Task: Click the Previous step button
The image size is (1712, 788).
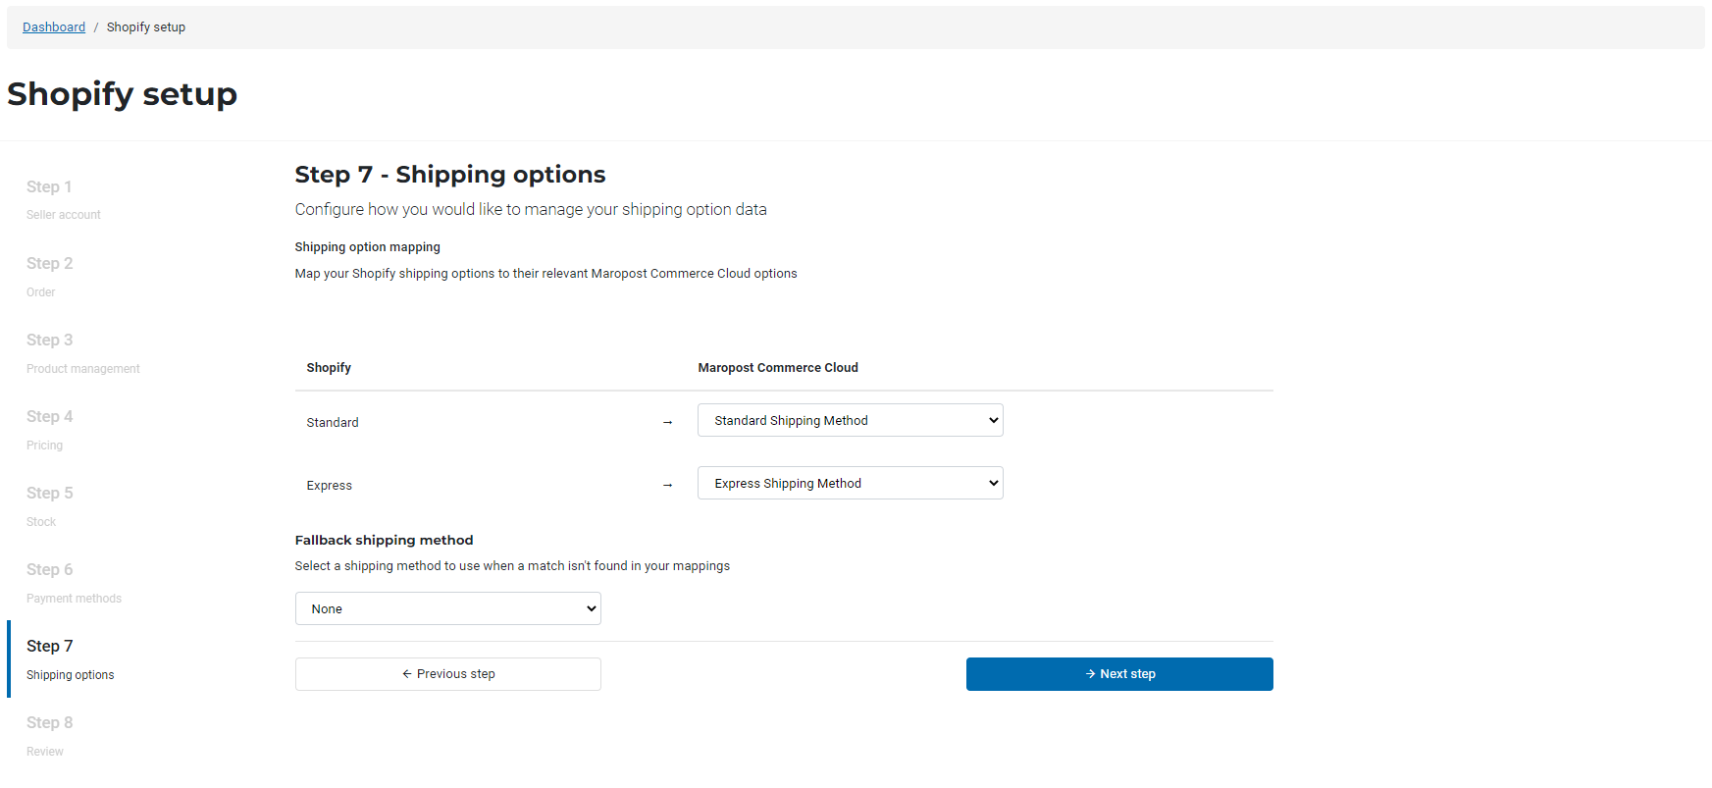Action: point(448,674)
